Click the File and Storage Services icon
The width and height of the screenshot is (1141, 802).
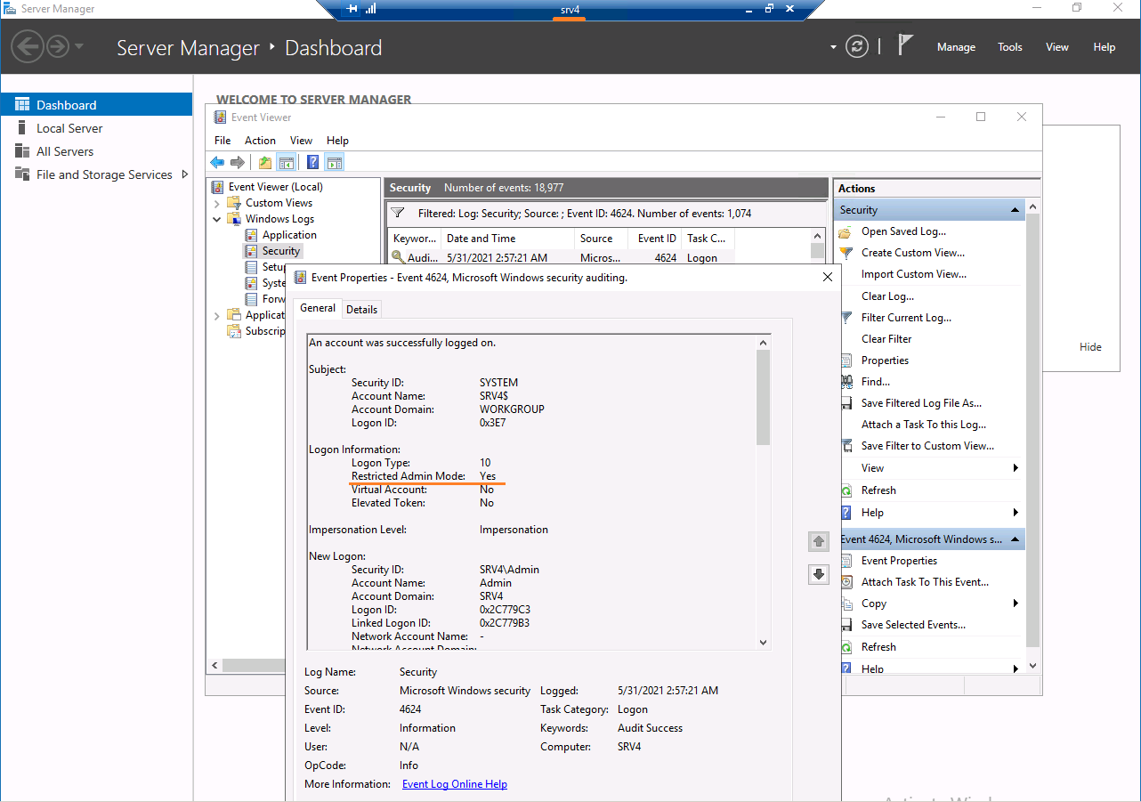pos(22,174)
